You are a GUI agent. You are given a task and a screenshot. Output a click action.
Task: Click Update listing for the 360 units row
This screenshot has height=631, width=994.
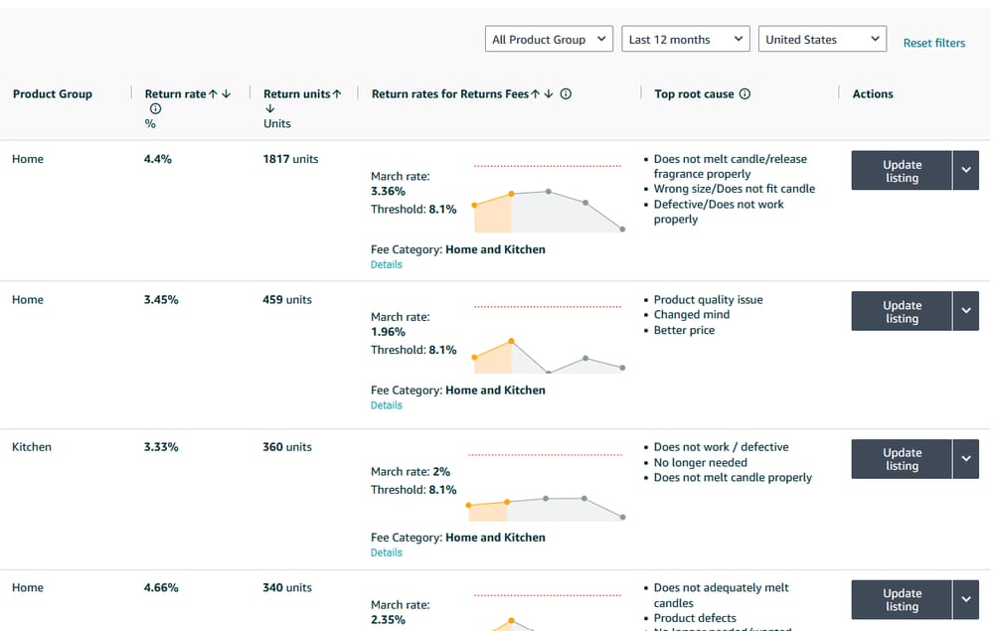pos(902,459)
